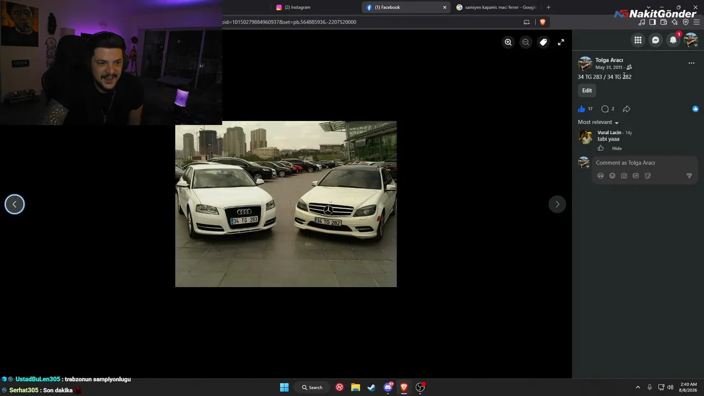The width and height of the screenshot is (704, 396).
Task: Open File Explorer from the taskbar
Action: point(356,387)
